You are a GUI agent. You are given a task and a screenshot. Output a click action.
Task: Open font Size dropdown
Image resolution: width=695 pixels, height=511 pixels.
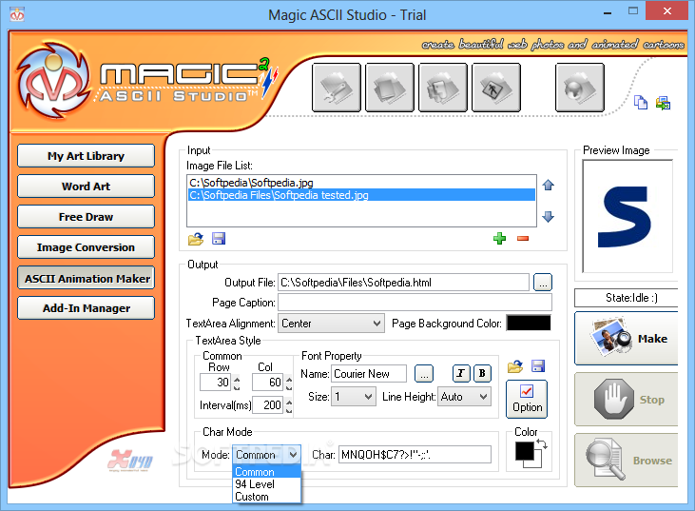pos(368,397)
